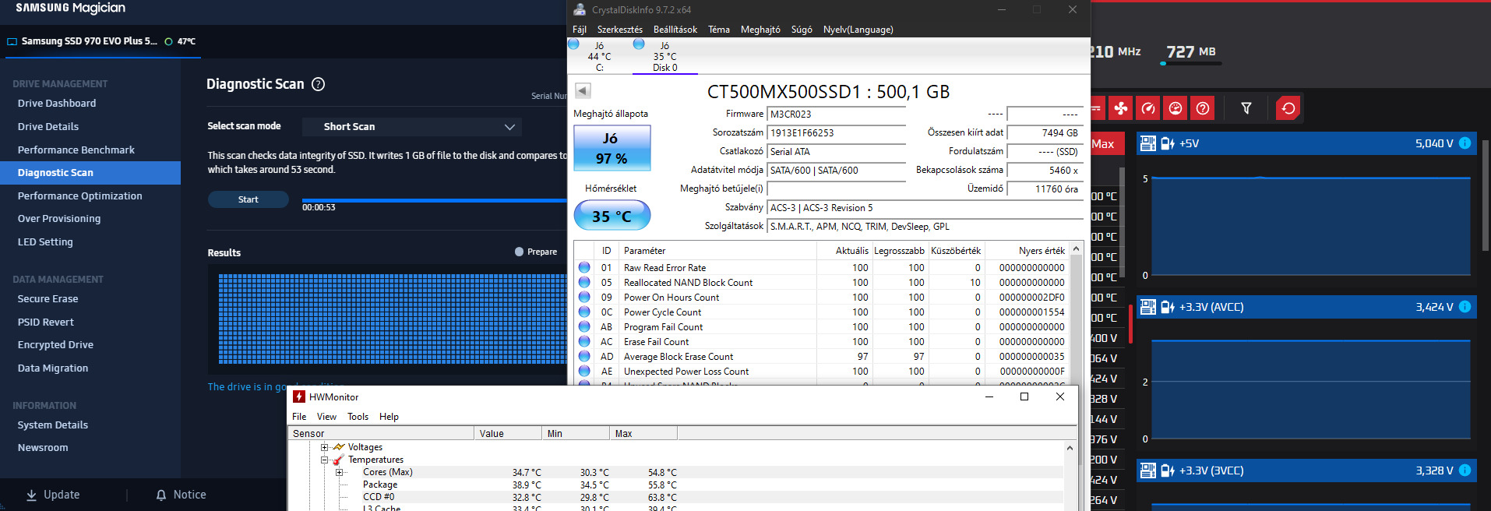Open the Tools menu in HWMonitor
Image resolution: width=1491 pixels, height=511 pixels.
click(358, 417)
